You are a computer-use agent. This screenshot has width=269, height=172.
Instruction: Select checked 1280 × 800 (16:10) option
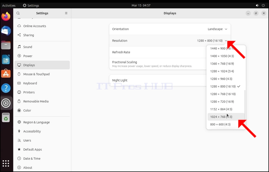[x=226, y=86]
